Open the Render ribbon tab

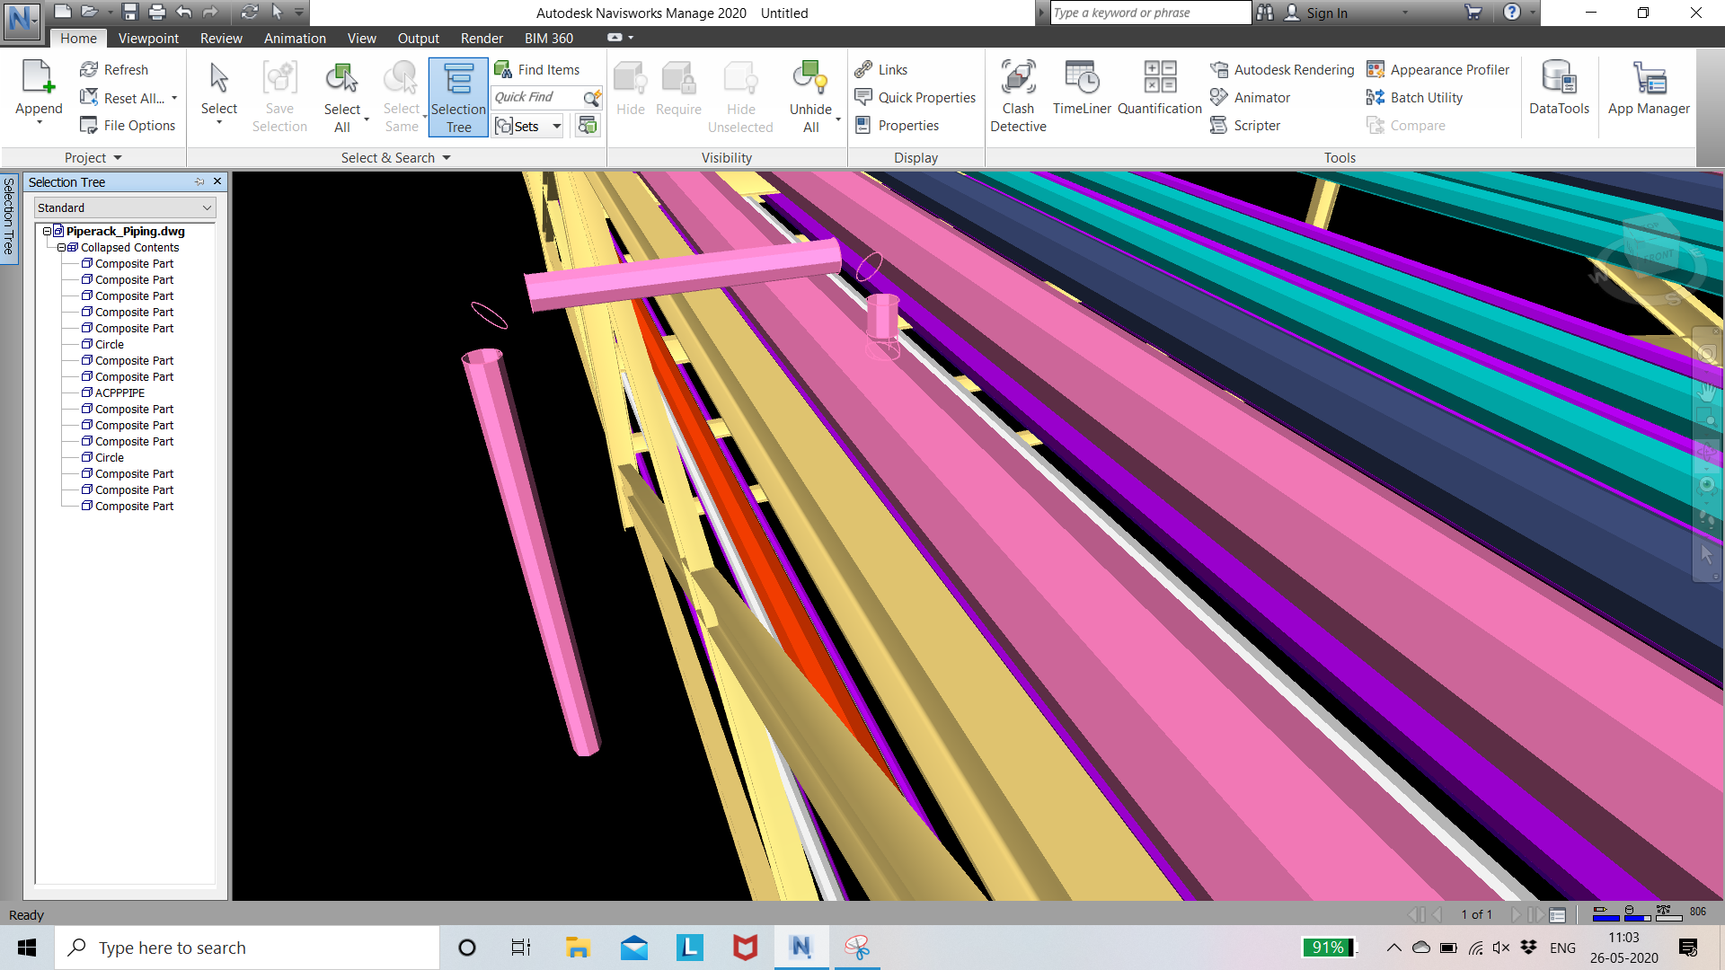coord(482,38)
